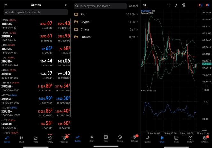This screenshot has height=148, width=213.
Task: Open the Futures symbol folder
Action: 106,37
